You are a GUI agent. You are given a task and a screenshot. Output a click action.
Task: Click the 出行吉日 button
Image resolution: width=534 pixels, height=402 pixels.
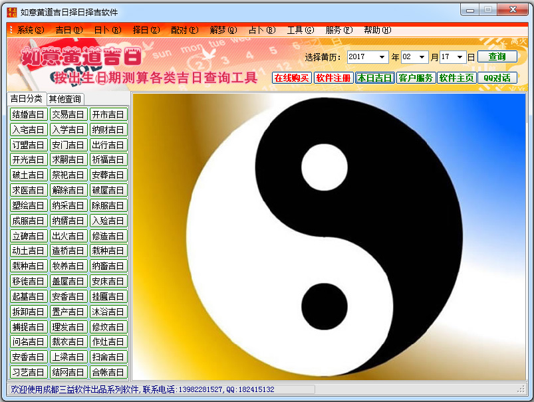point(108,145)
